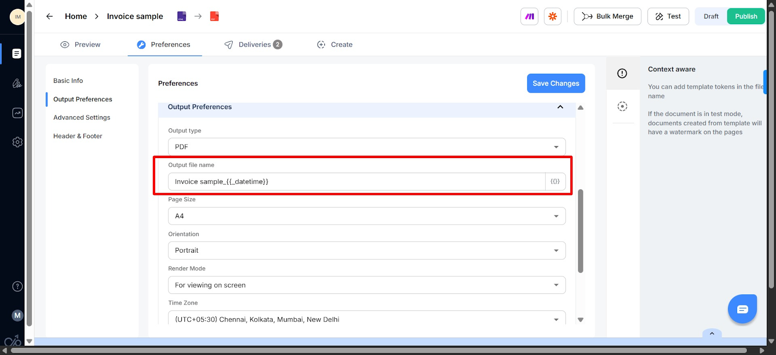This screenshot has width=776, height=355.
Task: Open the help question mark icon
Action: 17,287
